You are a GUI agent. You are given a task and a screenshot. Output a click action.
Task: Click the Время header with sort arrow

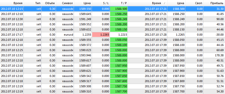tap(148, 3)
